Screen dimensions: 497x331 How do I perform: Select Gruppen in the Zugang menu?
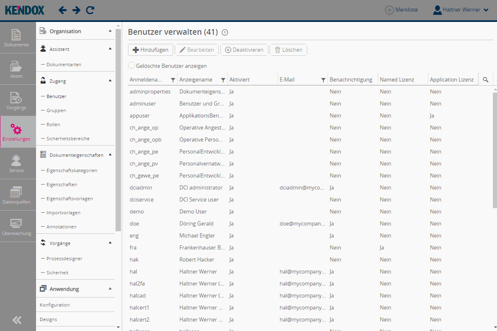(56, 110)
